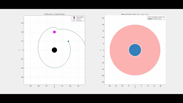Click the "Barrier Function" plot title
Viewport: 183px width, 103px height.
135,14
